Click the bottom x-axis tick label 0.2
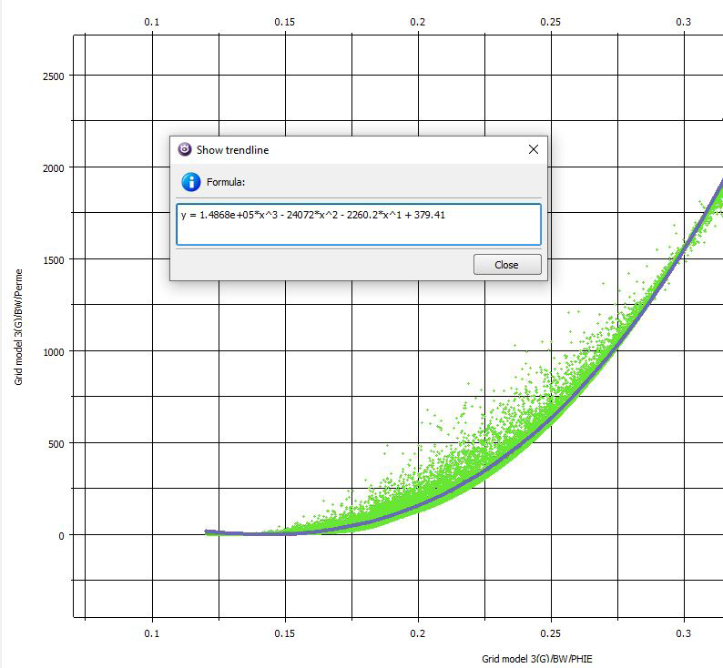 [418, 633]
